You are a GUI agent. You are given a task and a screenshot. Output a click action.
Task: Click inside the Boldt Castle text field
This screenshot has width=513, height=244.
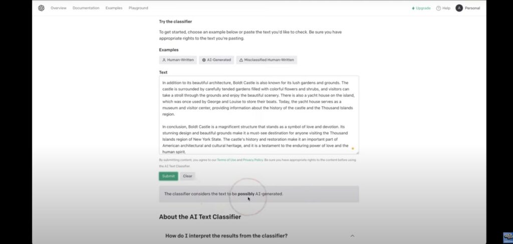click(259, 115)
